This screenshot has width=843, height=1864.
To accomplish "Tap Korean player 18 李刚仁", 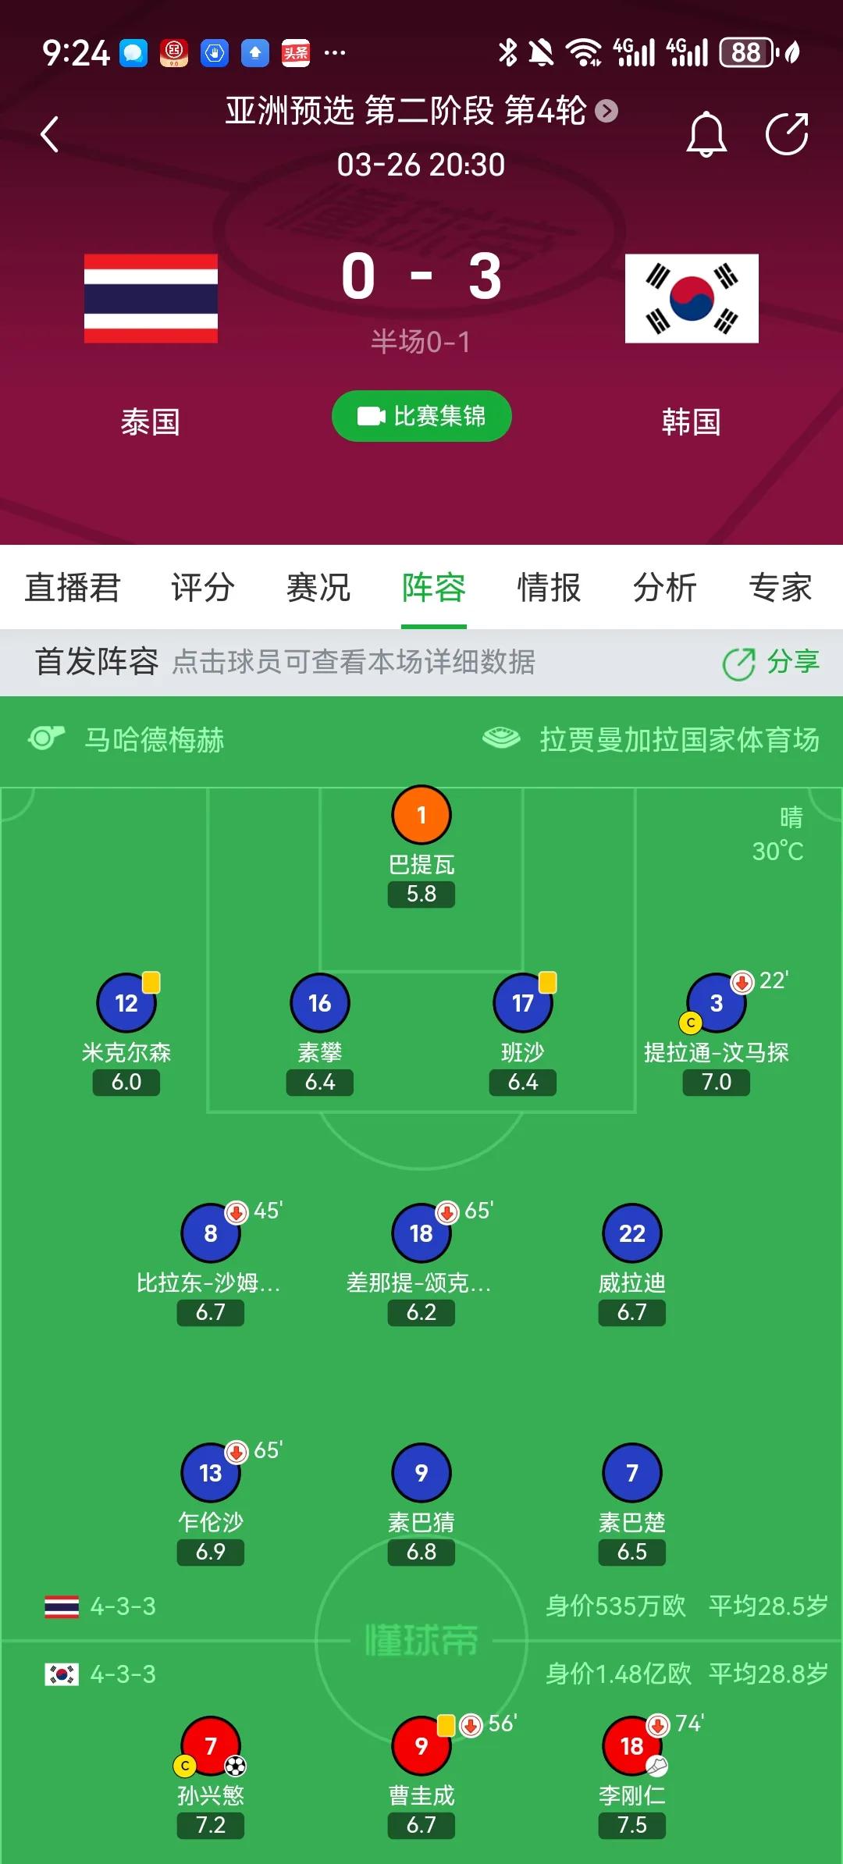I will [x=632, y=1745].
